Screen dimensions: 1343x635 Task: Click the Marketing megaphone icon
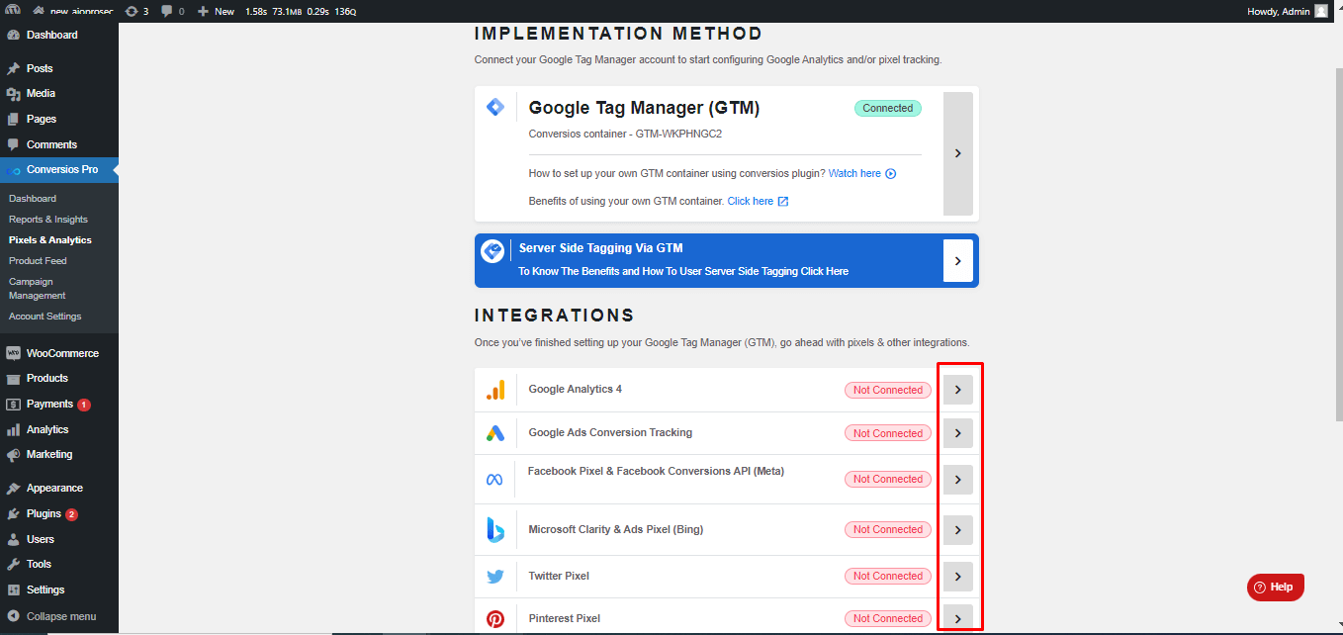pyautogui.click(x=13, y=455)
